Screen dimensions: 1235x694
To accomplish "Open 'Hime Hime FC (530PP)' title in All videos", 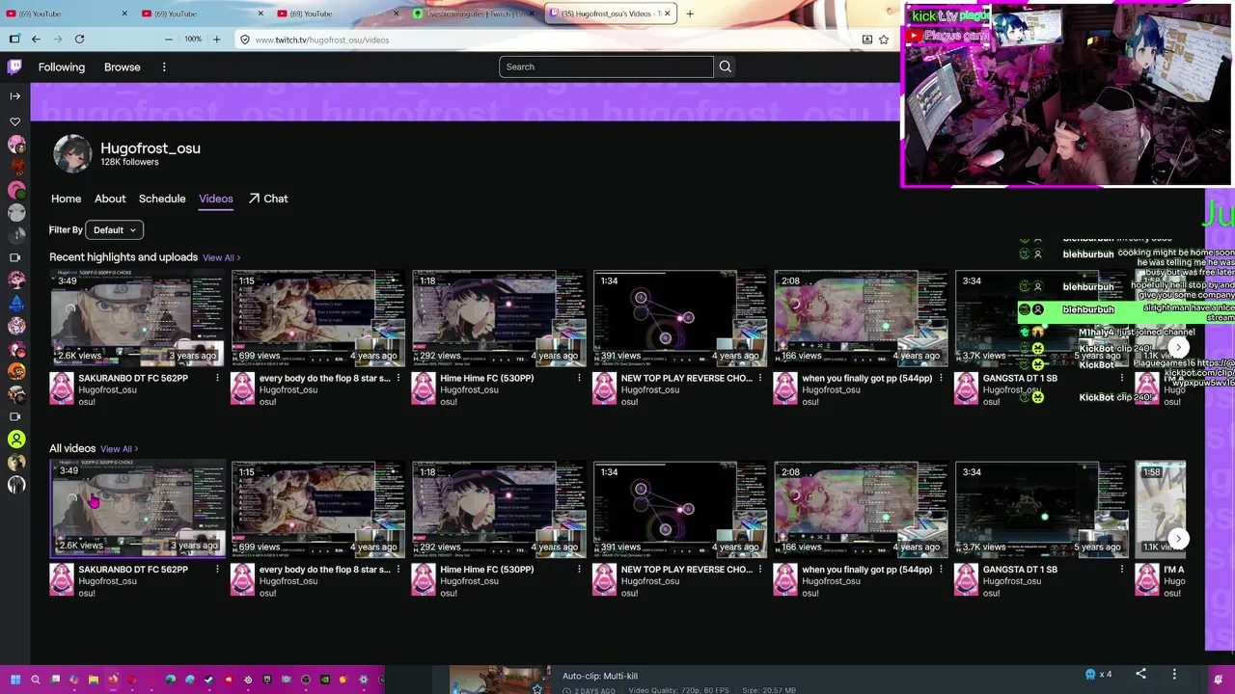I will coord(486,570).
